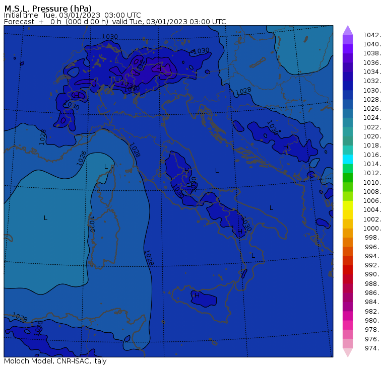Pick the violet band between 1040 and 1038
This screenshot has width=383, height=368.
point(348,48)
